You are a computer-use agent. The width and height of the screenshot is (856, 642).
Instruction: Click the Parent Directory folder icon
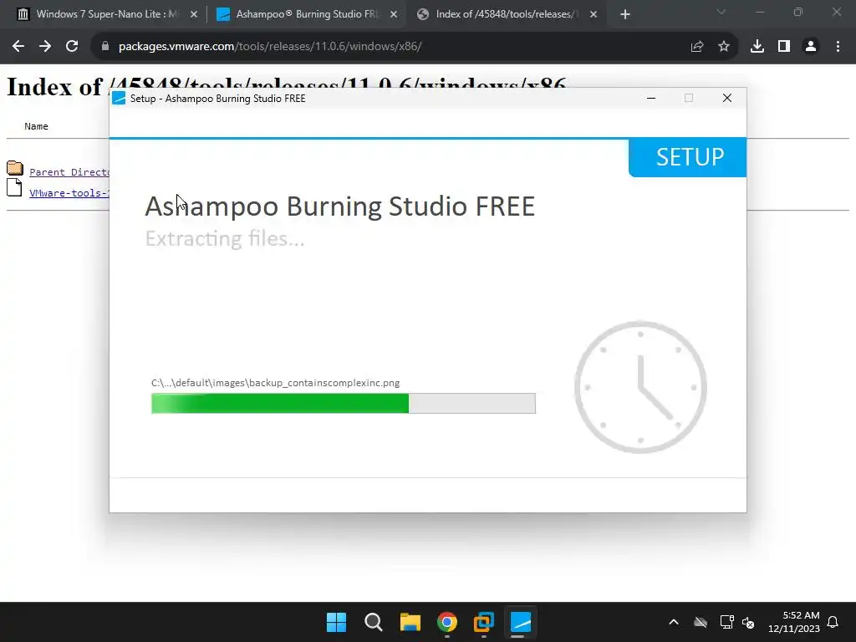(x=15, y=167)
